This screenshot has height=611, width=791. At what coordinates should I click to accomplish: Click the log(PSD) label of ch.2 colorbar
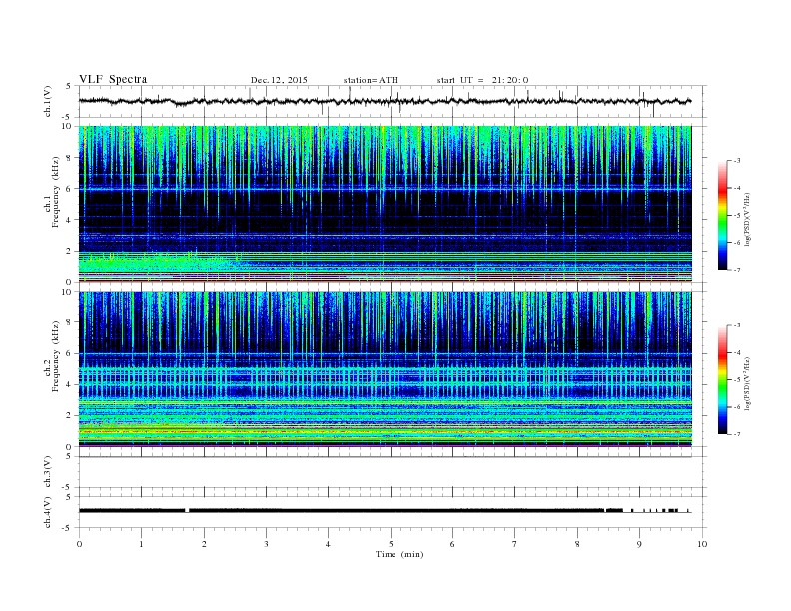[748, 383]
